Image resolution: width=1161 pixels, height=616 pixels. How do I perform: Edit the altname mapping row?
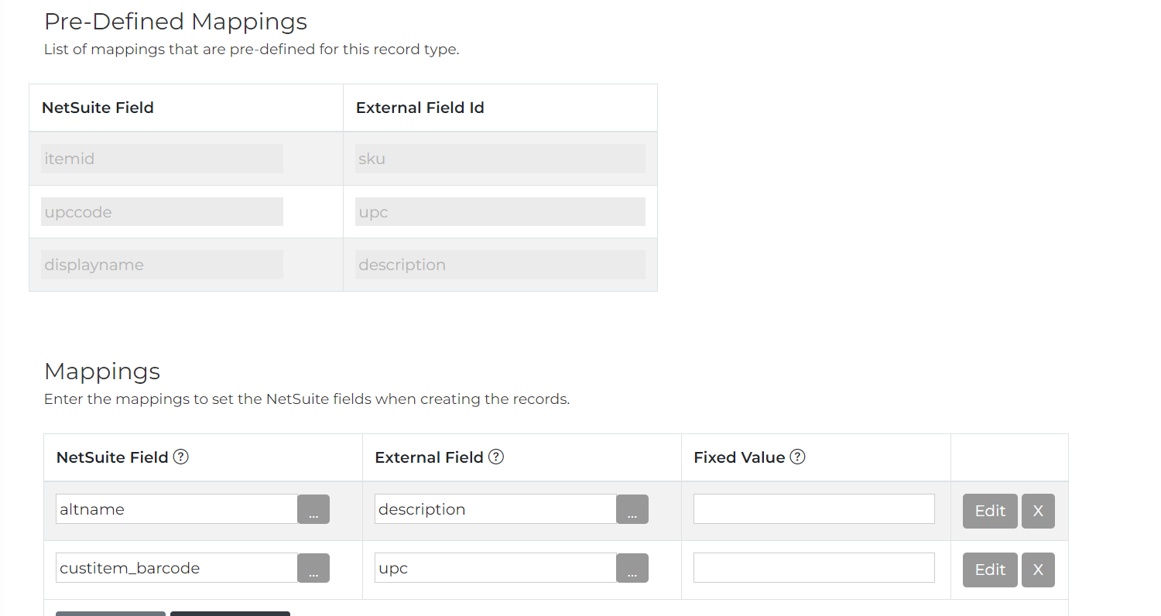pyautogui.click(x=990, y=511)
